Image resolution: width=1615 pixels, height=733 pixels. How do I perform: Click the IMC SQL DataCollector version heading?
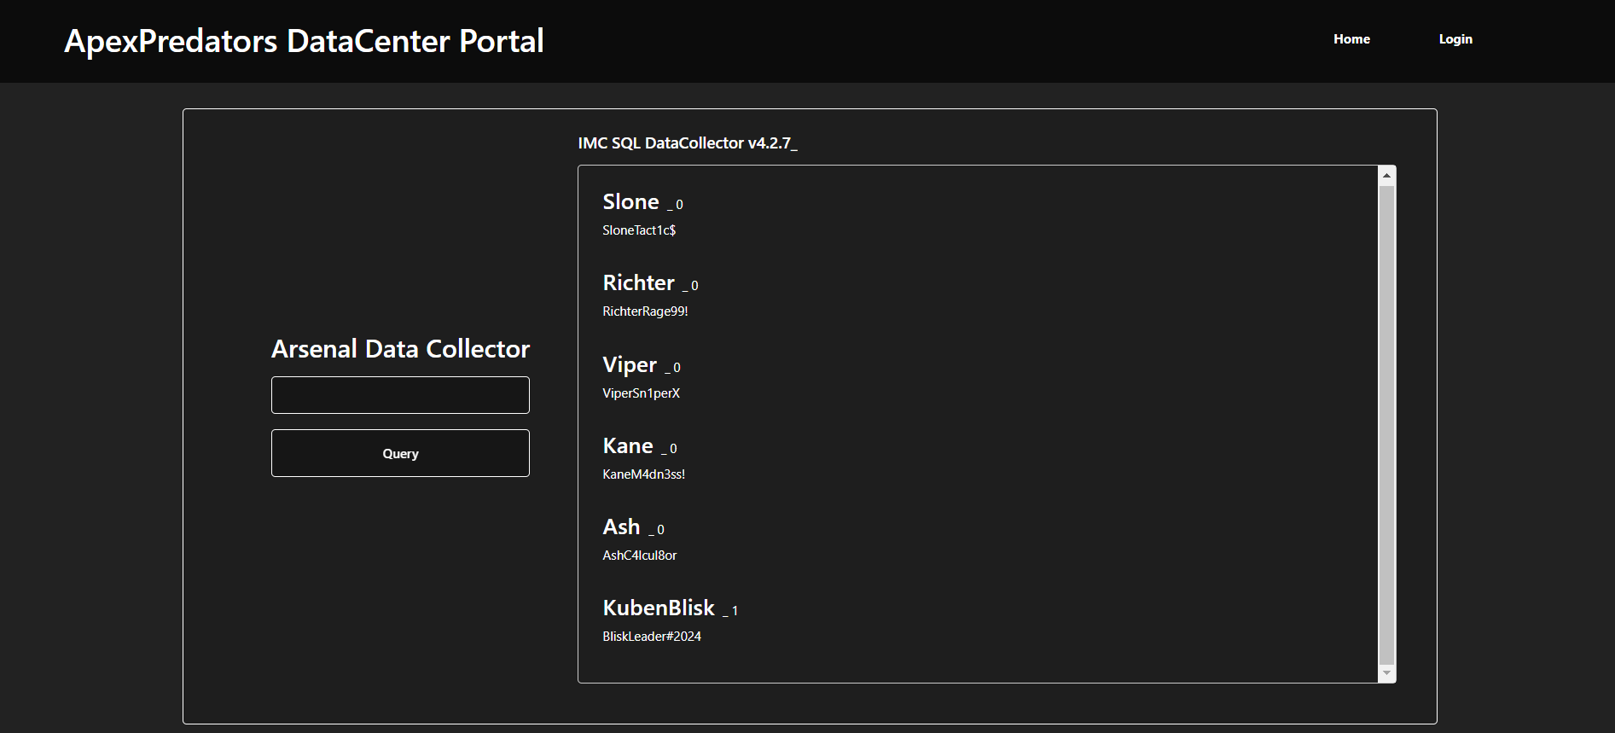[x=687, y=143]
